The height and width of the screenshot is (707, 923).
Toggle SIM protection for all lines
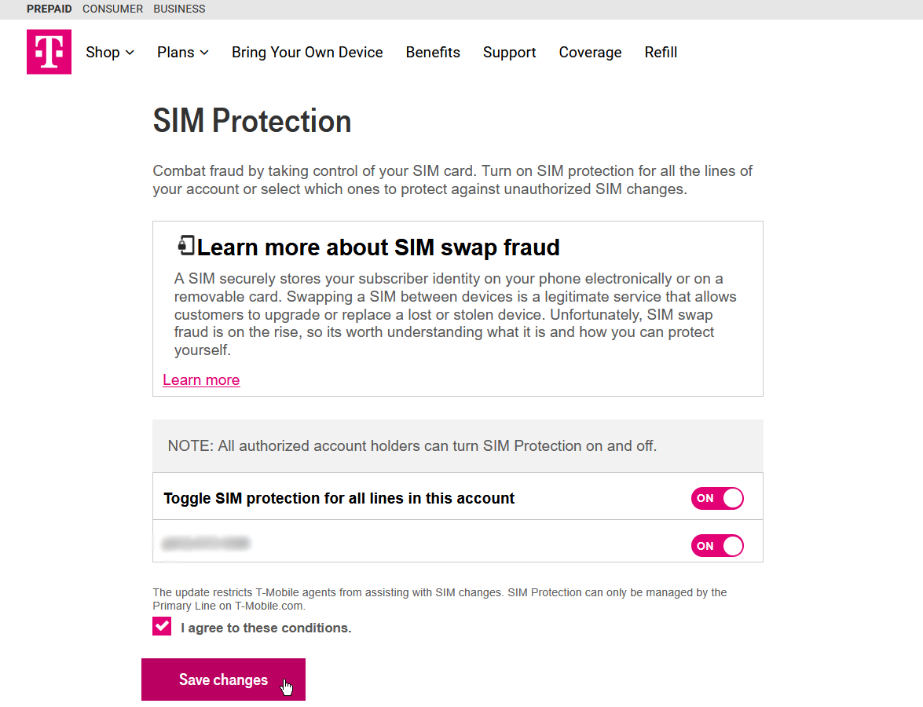(x=716, y=498)
